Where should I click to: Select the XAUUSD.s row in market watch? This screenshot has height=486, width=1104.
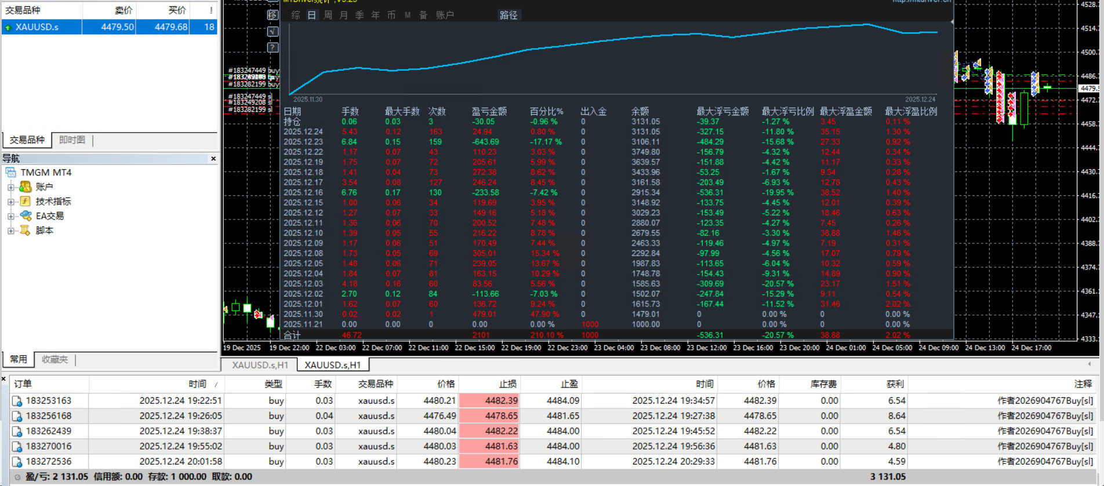110,27
